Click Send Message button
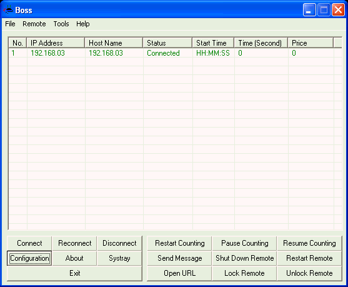 [x=179, y=258]
